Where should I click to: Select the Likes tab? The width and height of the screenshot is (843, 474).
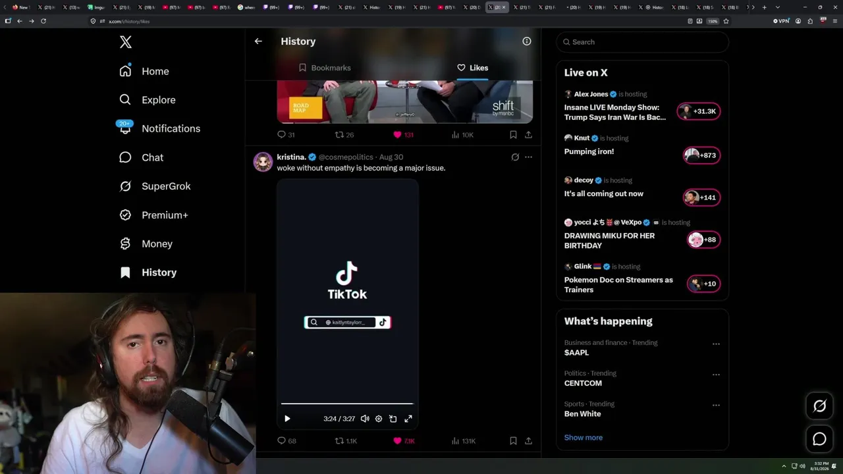[472, 68]
